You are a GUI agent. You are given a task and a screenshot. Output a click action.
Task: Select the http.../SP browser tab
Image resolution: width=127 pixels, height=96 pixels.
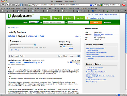(x=53, y=11)
